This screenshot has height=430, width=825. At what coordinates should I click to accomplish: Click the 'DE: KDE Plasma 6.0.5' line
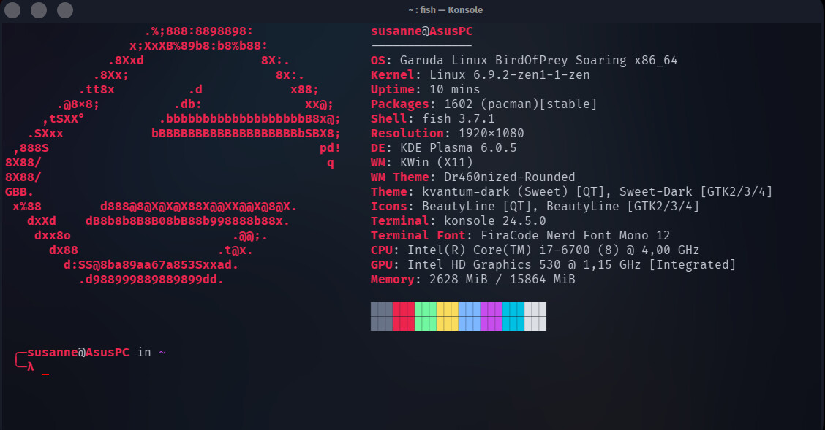(443, 148)
